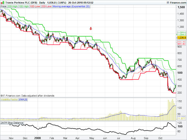Image resolution: width=187 pixels, height=140 pixels.
Task: Click the Travis Perkins PLC (DFB) title
Action: click(x=21, y=3)
